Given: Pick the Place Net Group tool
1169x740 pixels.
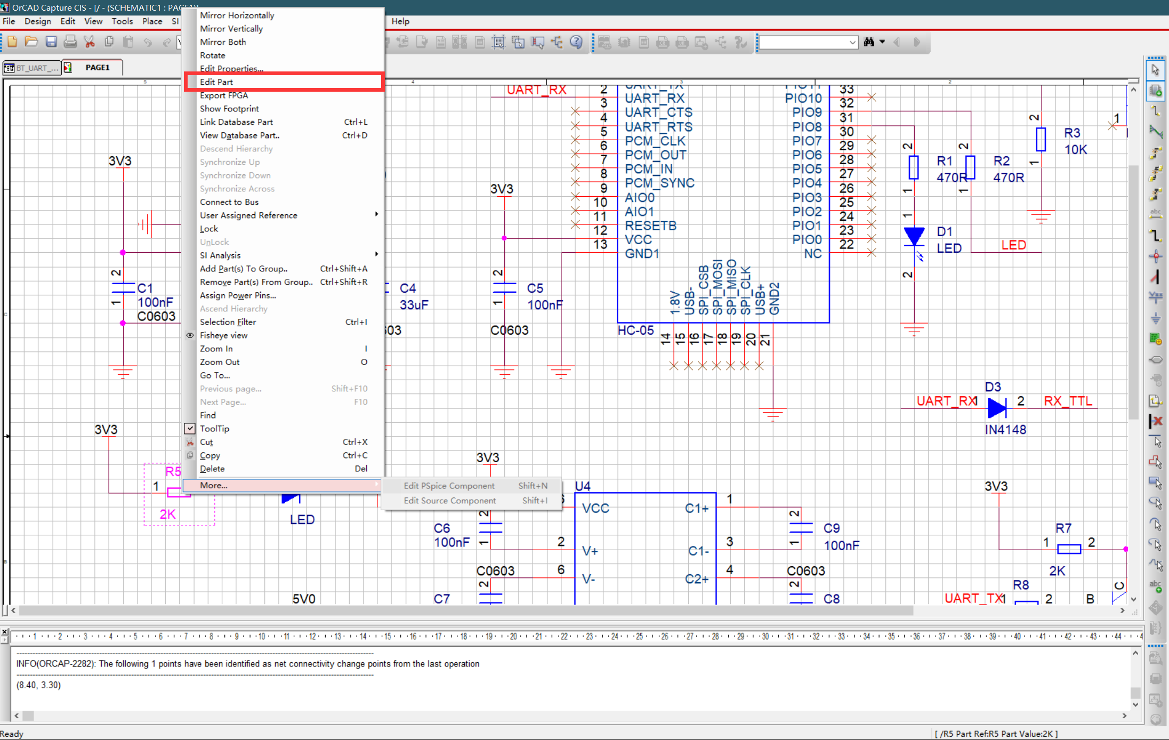Looking at the screenshot, I should (x=1155, y=132).
